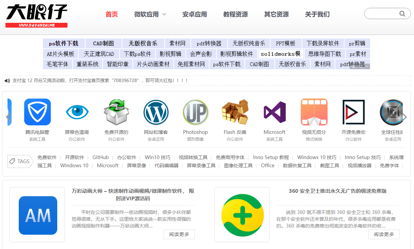The height and width of the screenshot is (249, 414).
Task: Click the pr剪辑 ad link
Action: click(357, 43)
